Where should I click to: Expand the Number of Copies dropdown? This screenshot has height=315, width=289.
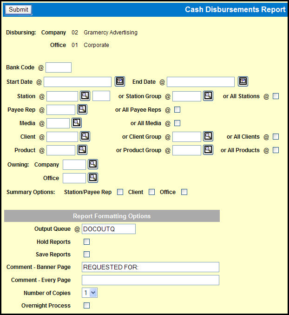[90, 293]
